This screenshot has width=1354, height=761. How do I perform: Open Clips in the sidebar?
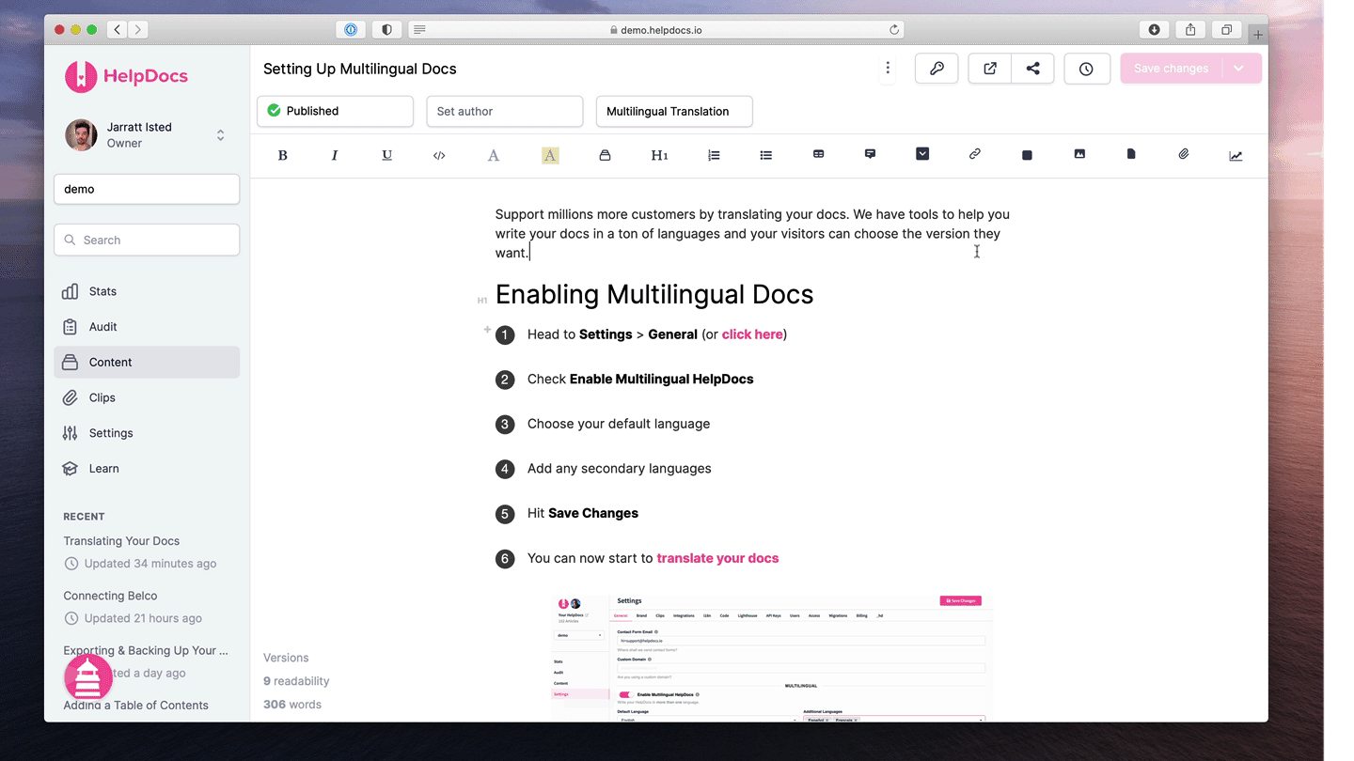[147, 397]
